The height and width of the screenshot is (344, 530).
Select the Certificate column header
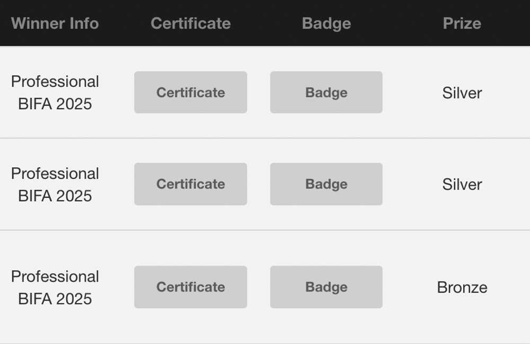pos(190,23)
